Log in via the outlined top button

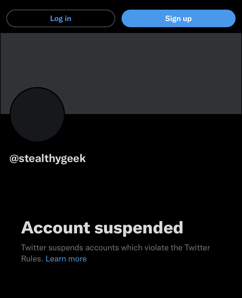click(x=61, y=18)
